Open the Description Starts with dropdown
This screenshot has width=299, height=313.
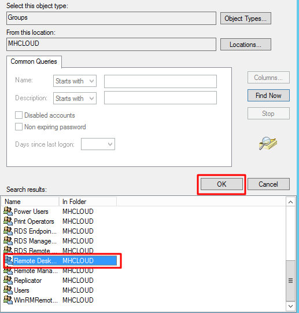(x=75, y=98)
